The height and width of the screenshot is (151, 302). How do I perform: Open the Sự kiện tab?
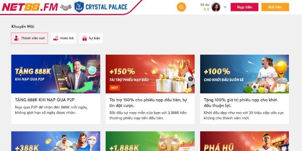(x=91, y=38)
